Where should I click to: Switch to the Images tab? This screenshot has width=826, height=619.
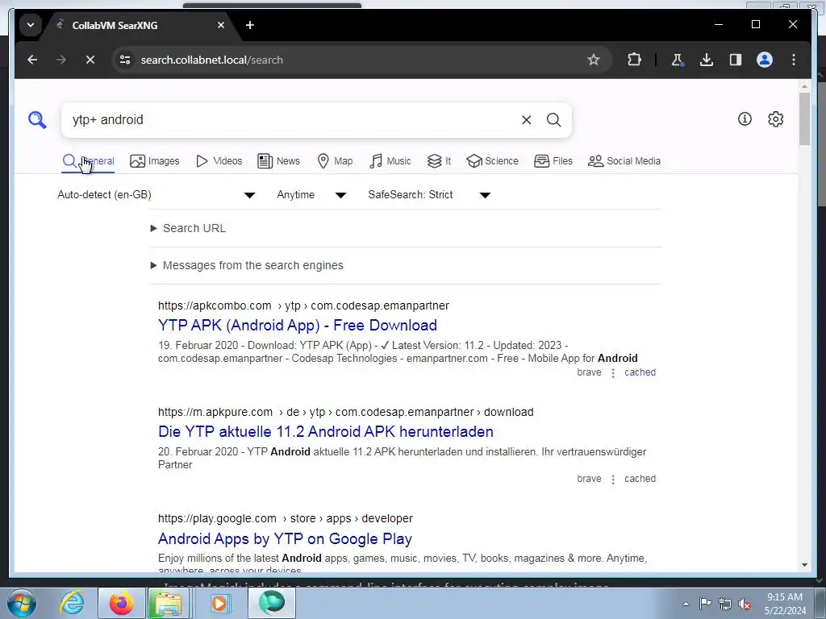click(x=154, y=161)
